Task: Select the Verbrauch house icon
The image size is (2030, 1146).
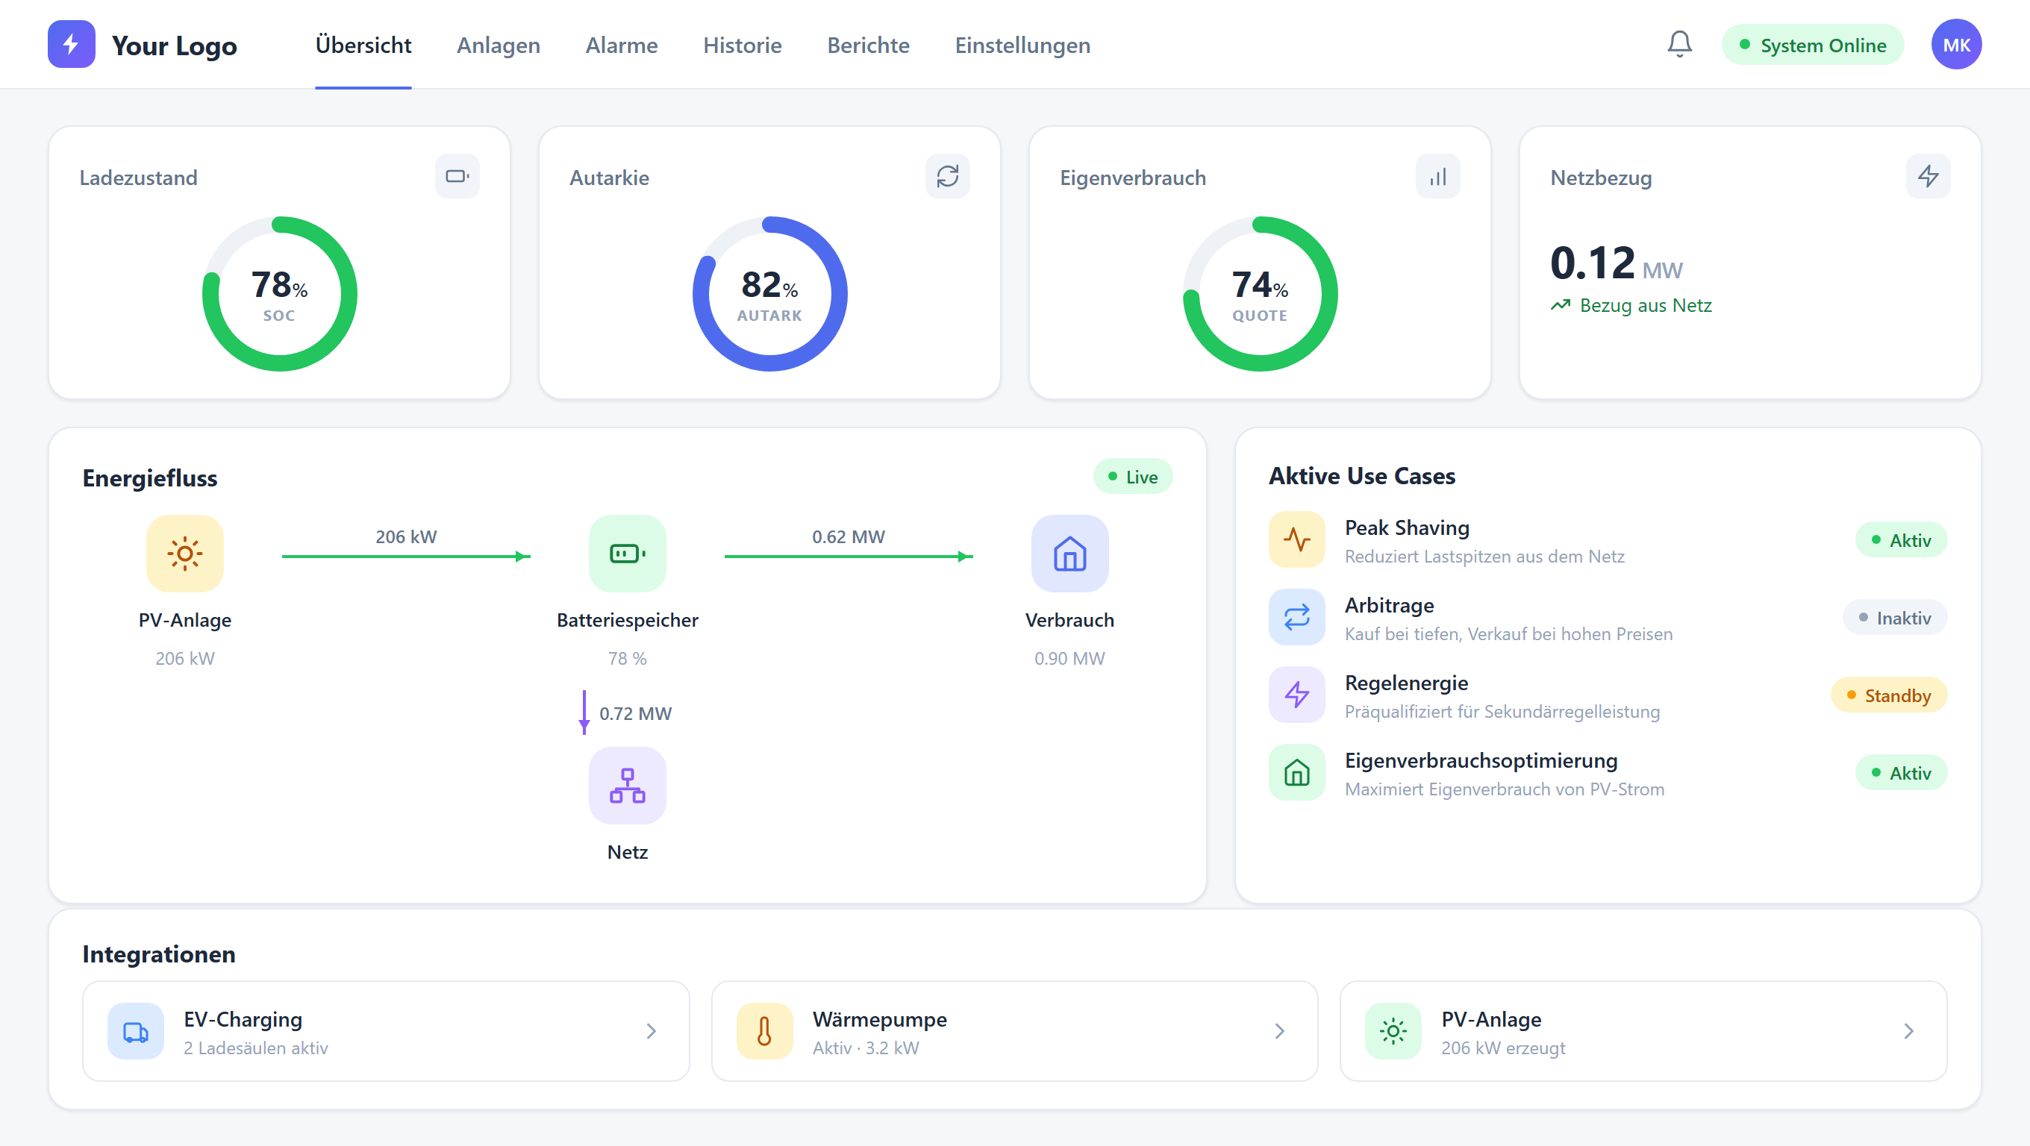Action: [1069, 554]
